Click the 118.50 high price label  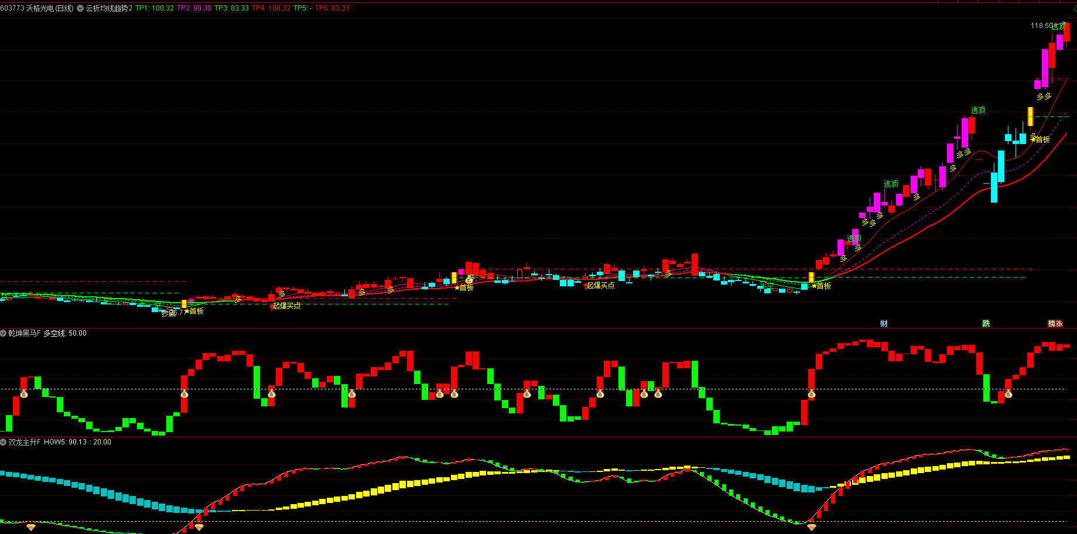pos(1041,26)
